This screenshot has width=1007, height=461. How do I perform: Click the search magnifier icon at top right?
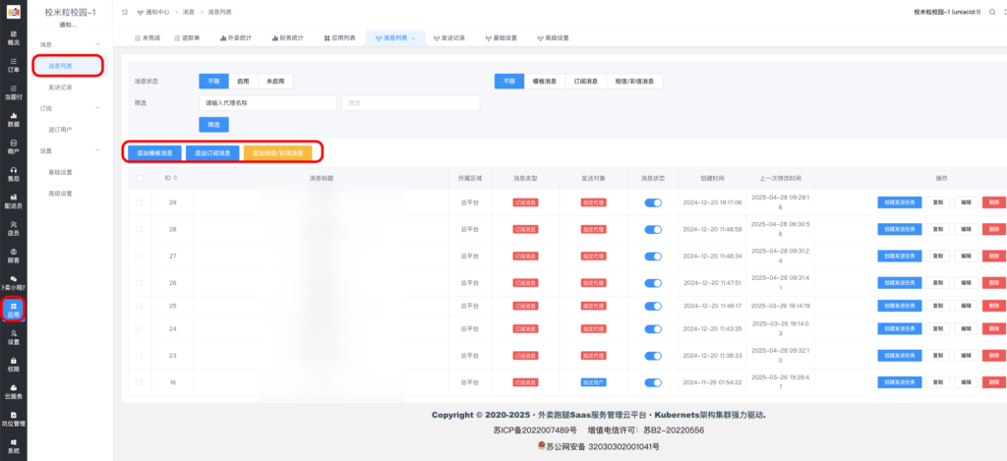click(992, 12)
